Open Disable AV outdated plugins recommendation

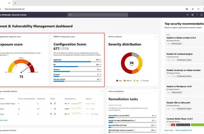(180, 54)
